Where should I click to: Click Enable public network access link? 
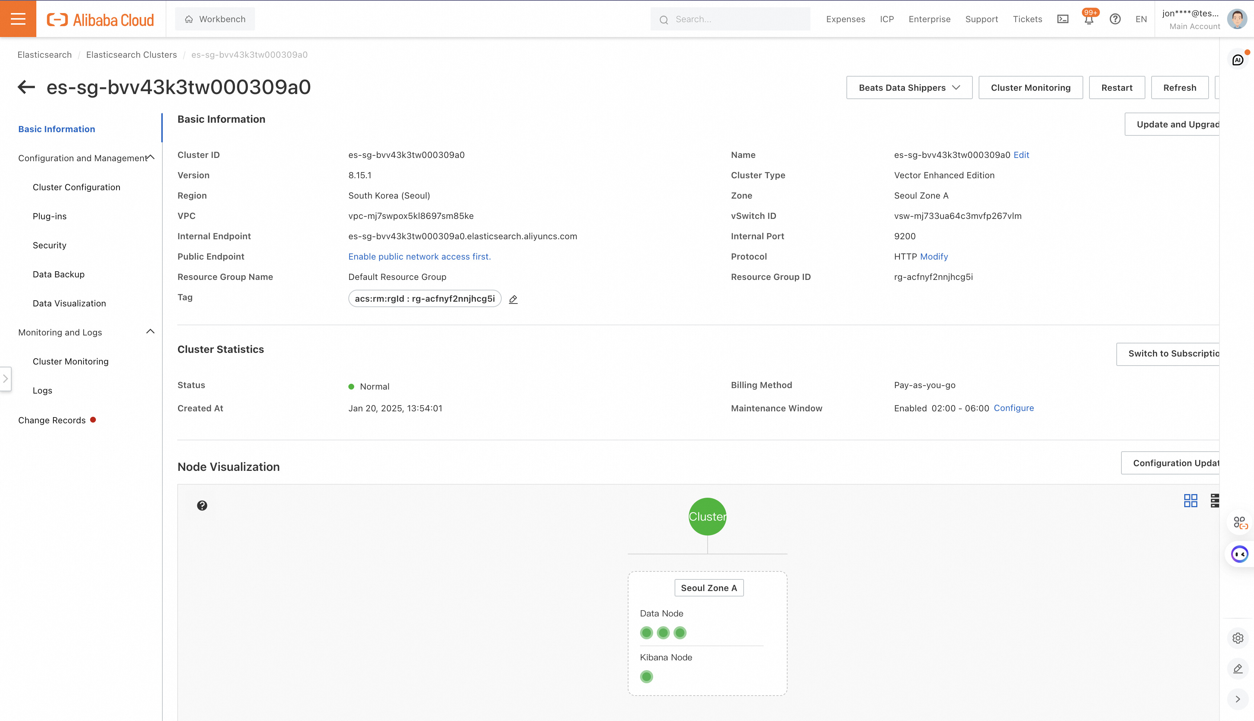coord(419,257)
